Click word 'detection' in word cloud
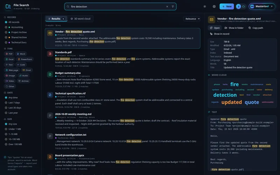 point(225,95)
